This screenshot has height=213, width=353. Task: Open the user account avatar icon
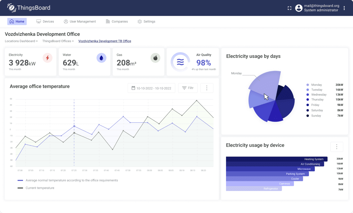(x=299, y=8)
